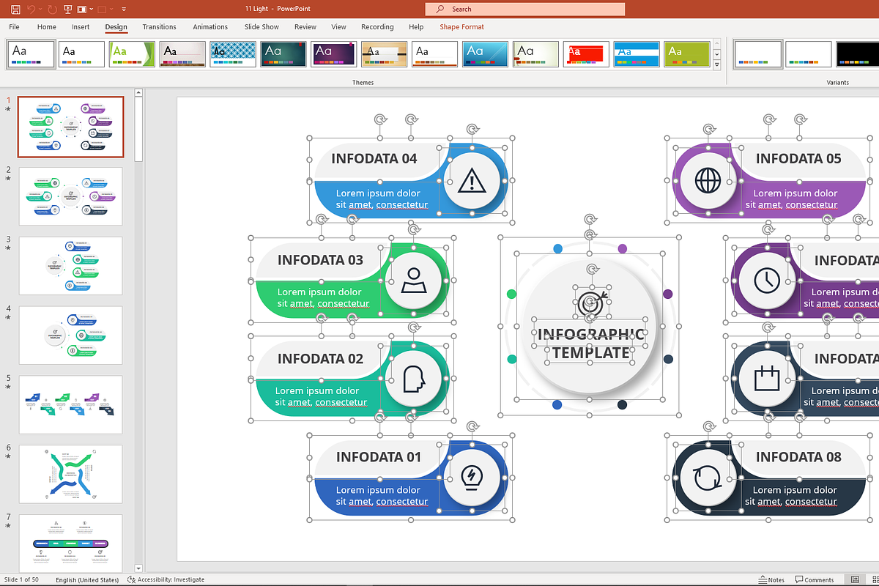
Task: Click English (United States) language indicator
Action: pos(86,579)
